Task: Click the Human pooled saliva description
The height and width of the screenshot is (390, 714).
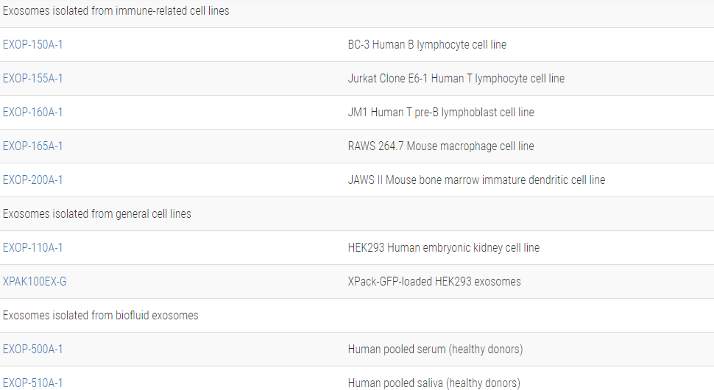Action: (x=434, y=383)
